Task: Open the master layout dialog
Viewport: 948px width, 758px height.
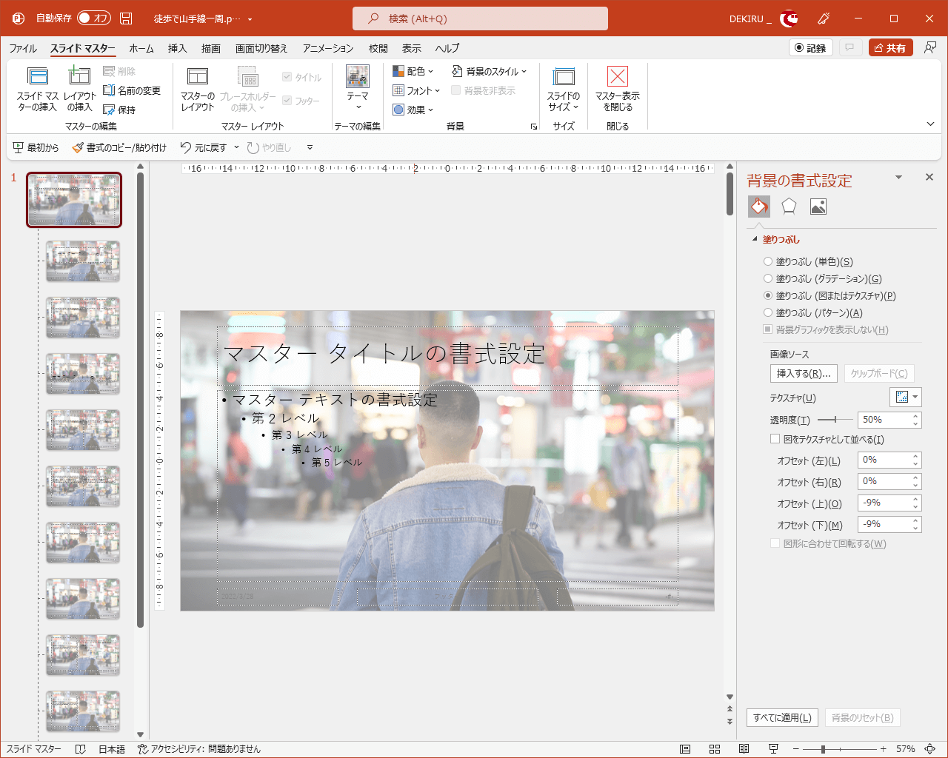Action: (197, 90)
